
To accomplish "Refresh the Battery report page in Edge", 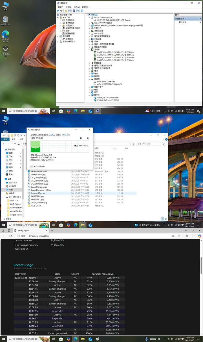I will (11, 236).
